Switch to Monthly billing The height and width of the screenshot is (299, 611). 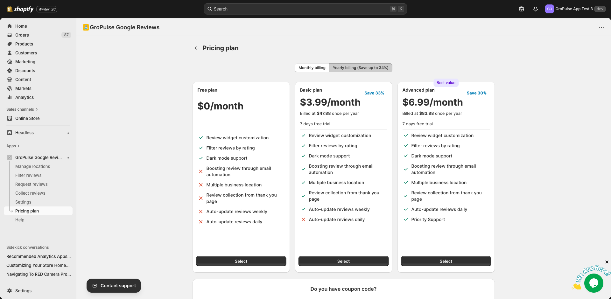coord(312,68)
